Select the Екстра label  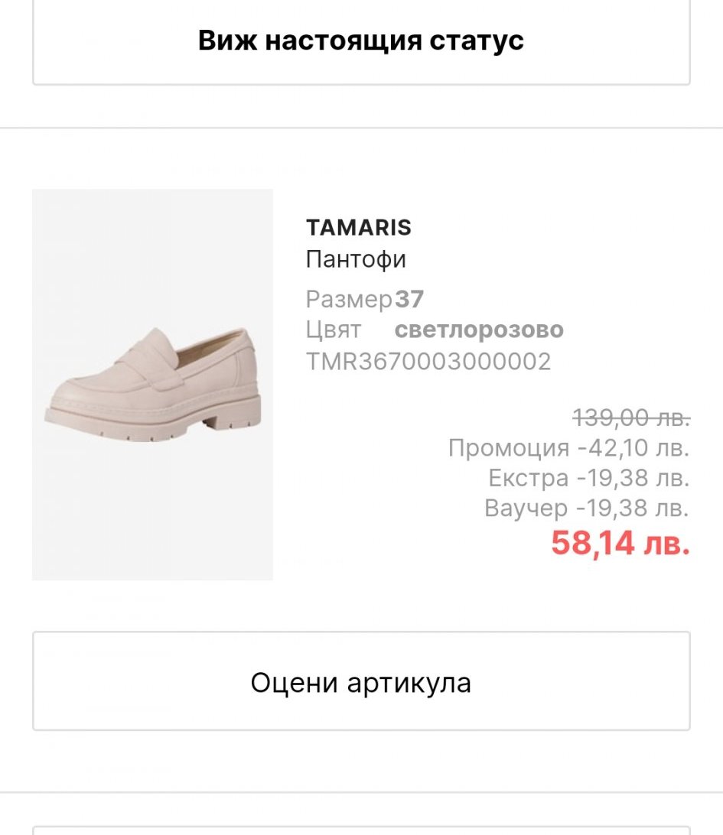pos(528,478)
